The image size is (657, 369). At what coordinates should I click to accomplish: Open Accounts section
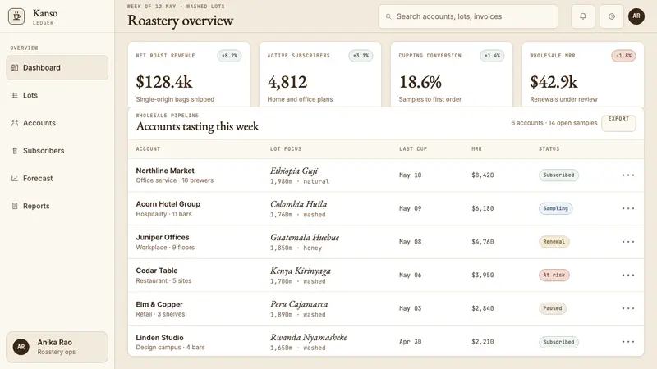(x=57, y=123)
